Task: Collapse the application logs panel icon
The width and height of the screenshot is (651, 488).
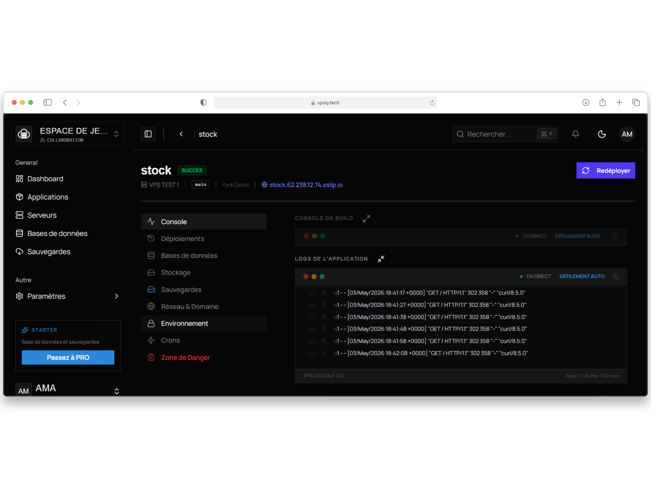Action: [x=381, y=259]
